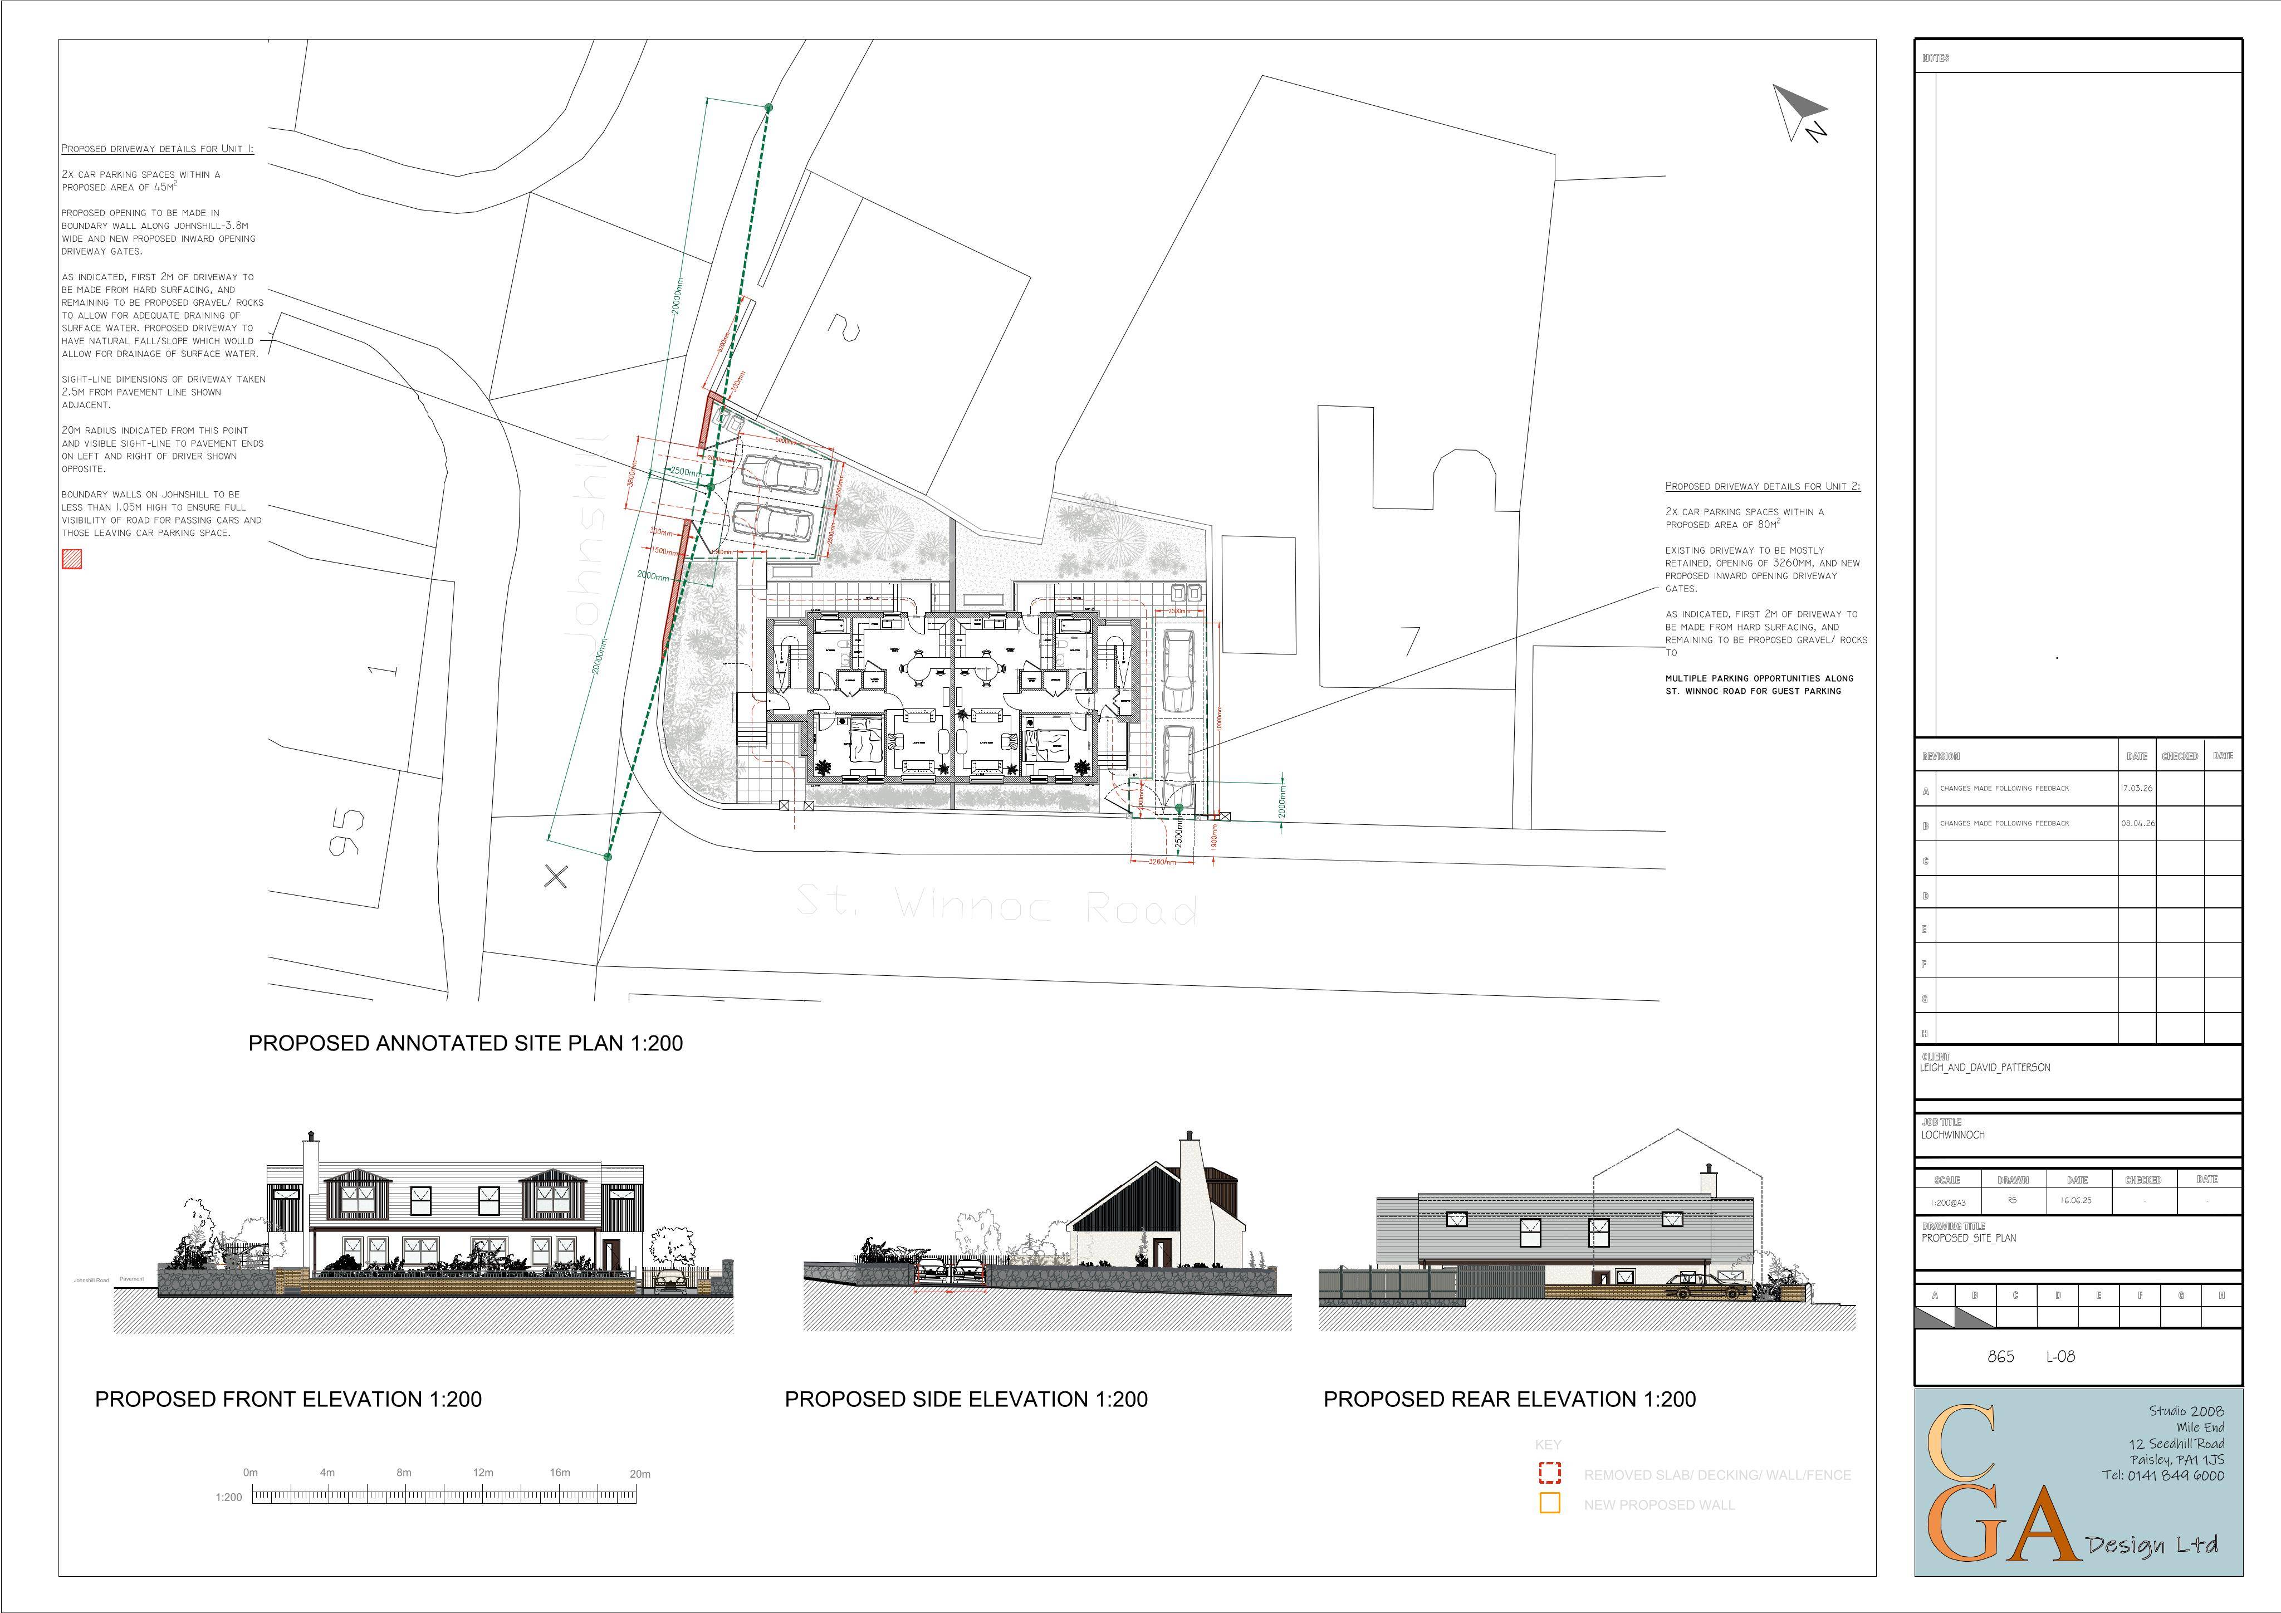
Task: Click drawing number '865 L-08'
Action: point(2030,1357)
